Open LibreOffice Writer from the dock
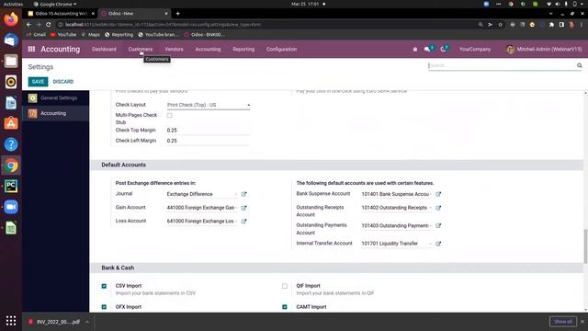The height and width of the screenshot is (331, 588). pyautogui.click(x=11, y=103)
